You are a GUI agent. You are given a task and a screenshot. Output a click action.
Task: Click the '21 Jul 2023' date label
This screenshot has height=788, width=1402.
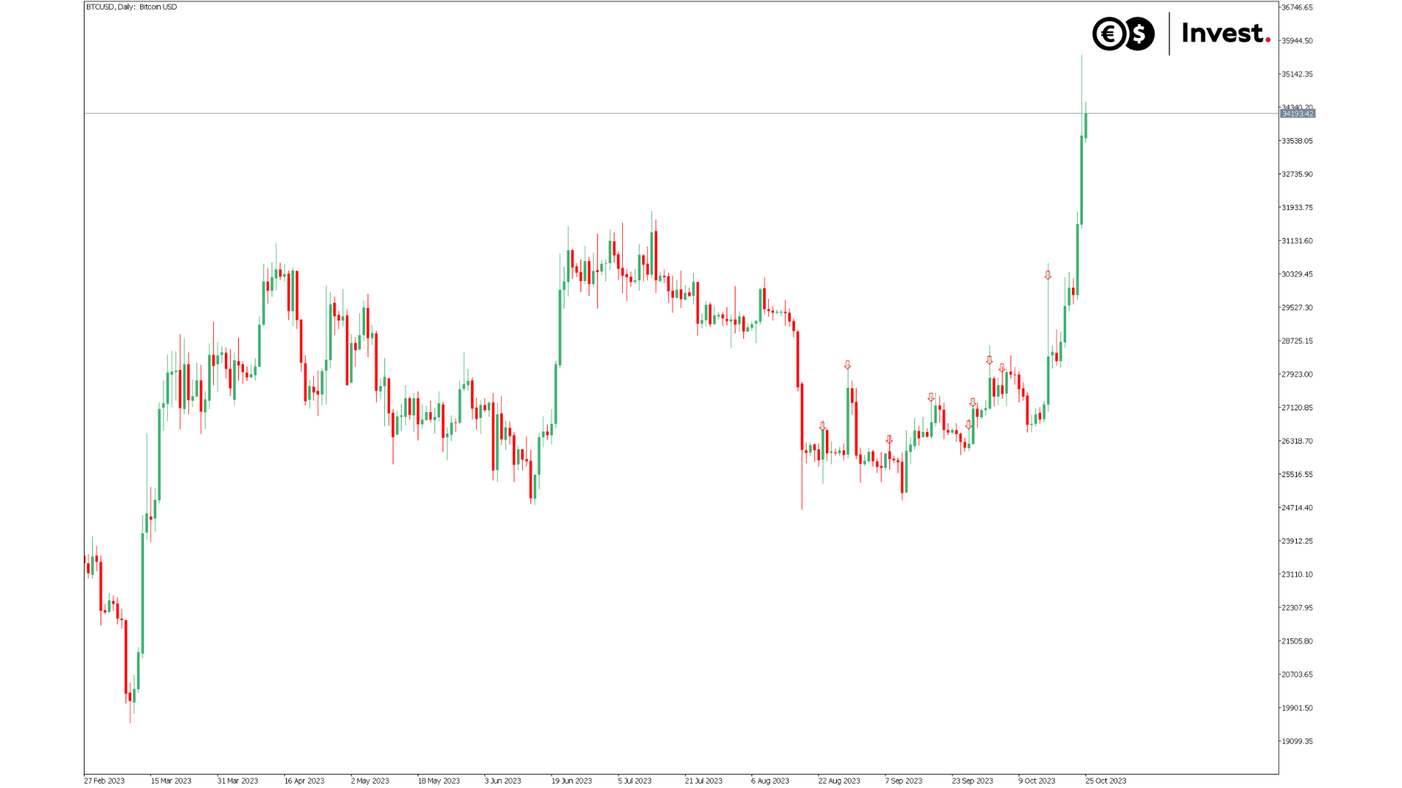pyautogui.click(x=704, y=781)
